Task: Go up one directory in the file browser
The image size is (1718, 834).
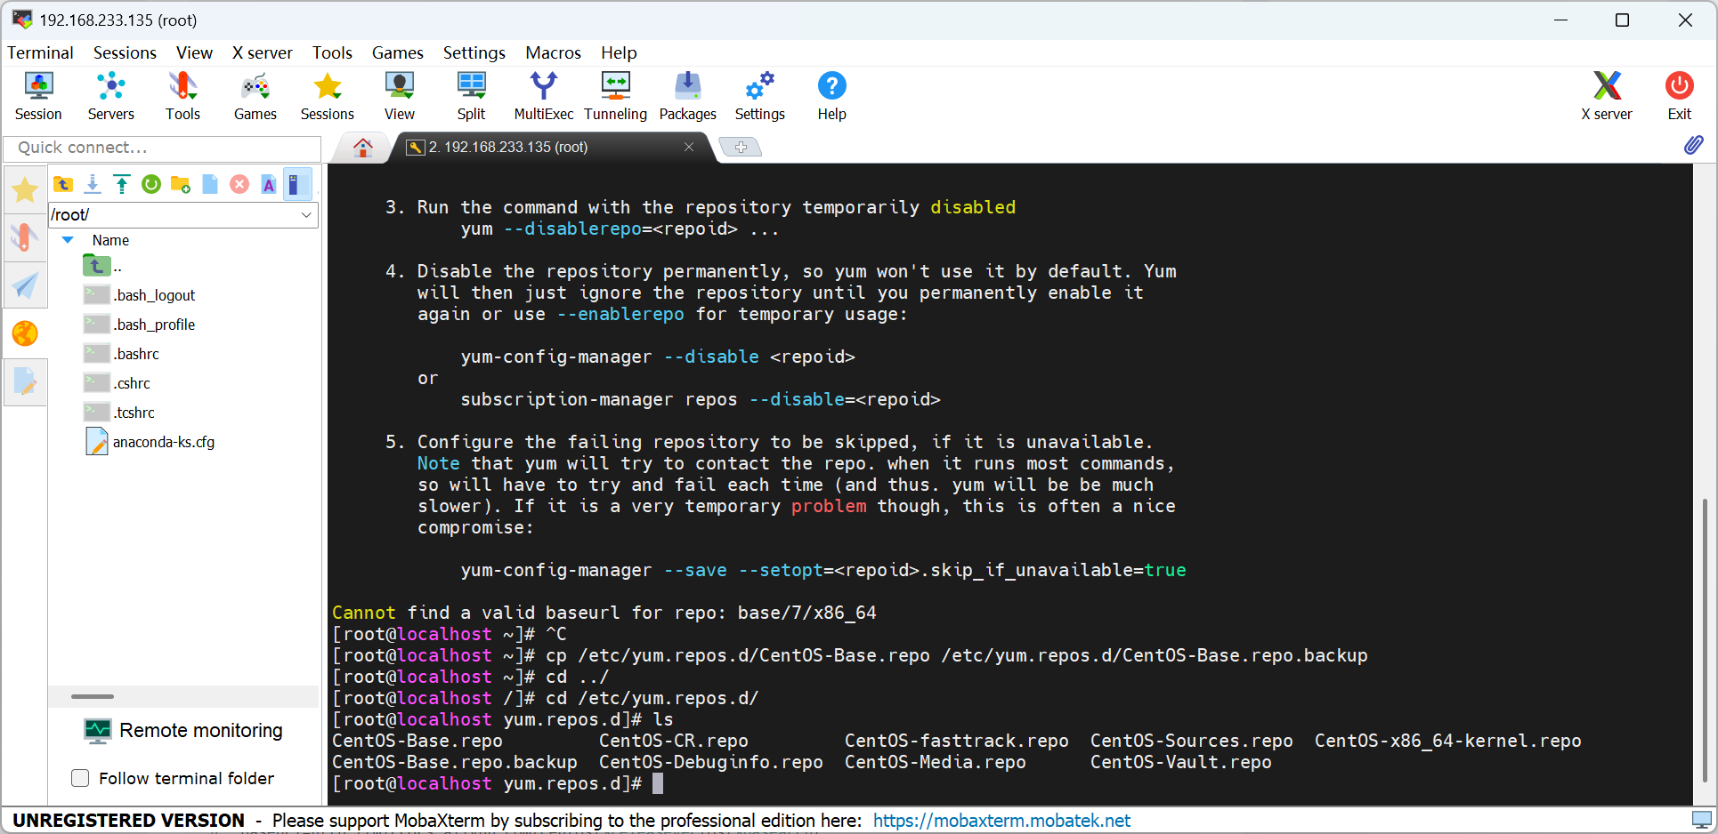Action: [62, 184]
